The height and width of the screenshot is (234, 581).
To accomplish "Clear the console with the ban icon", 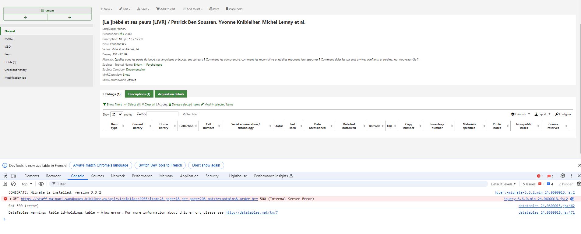I will point(13,184).
